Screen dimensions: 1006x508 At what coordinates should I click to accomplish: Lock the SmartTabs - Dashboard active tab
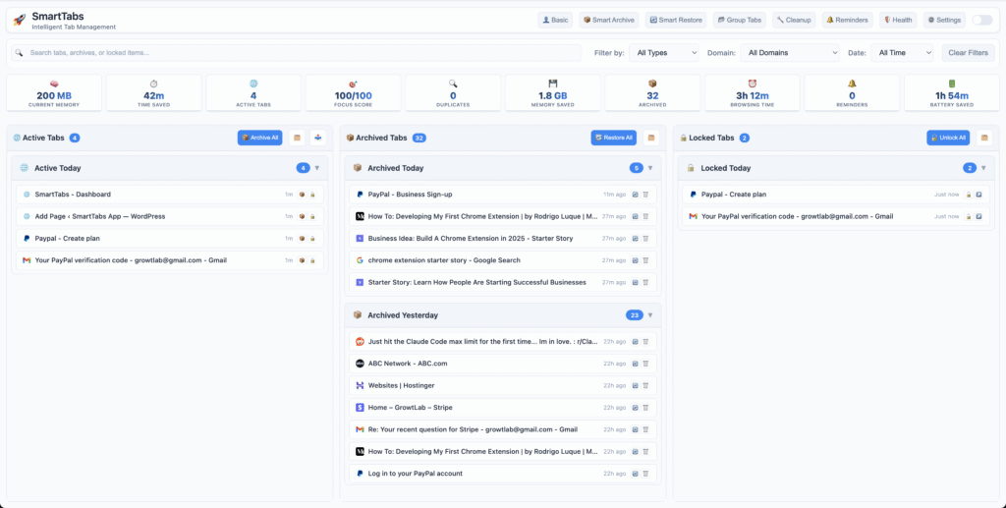(312, 195)
